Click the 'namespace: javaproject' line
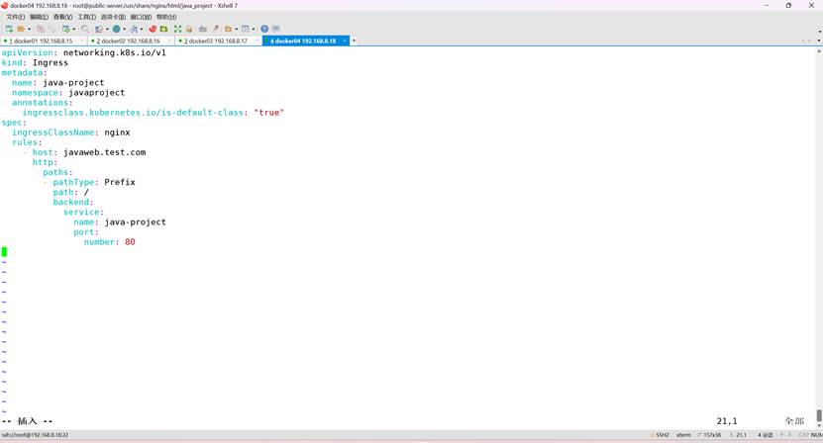The width and height of the screenshot is (823, 443). click(68, 92)
